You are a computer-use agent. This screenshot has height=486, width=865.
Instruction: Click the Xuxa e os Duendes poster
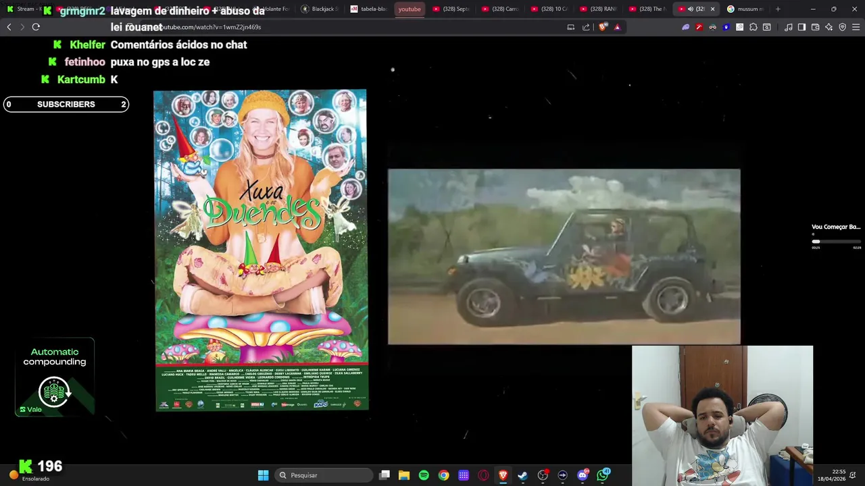(261, 250)
